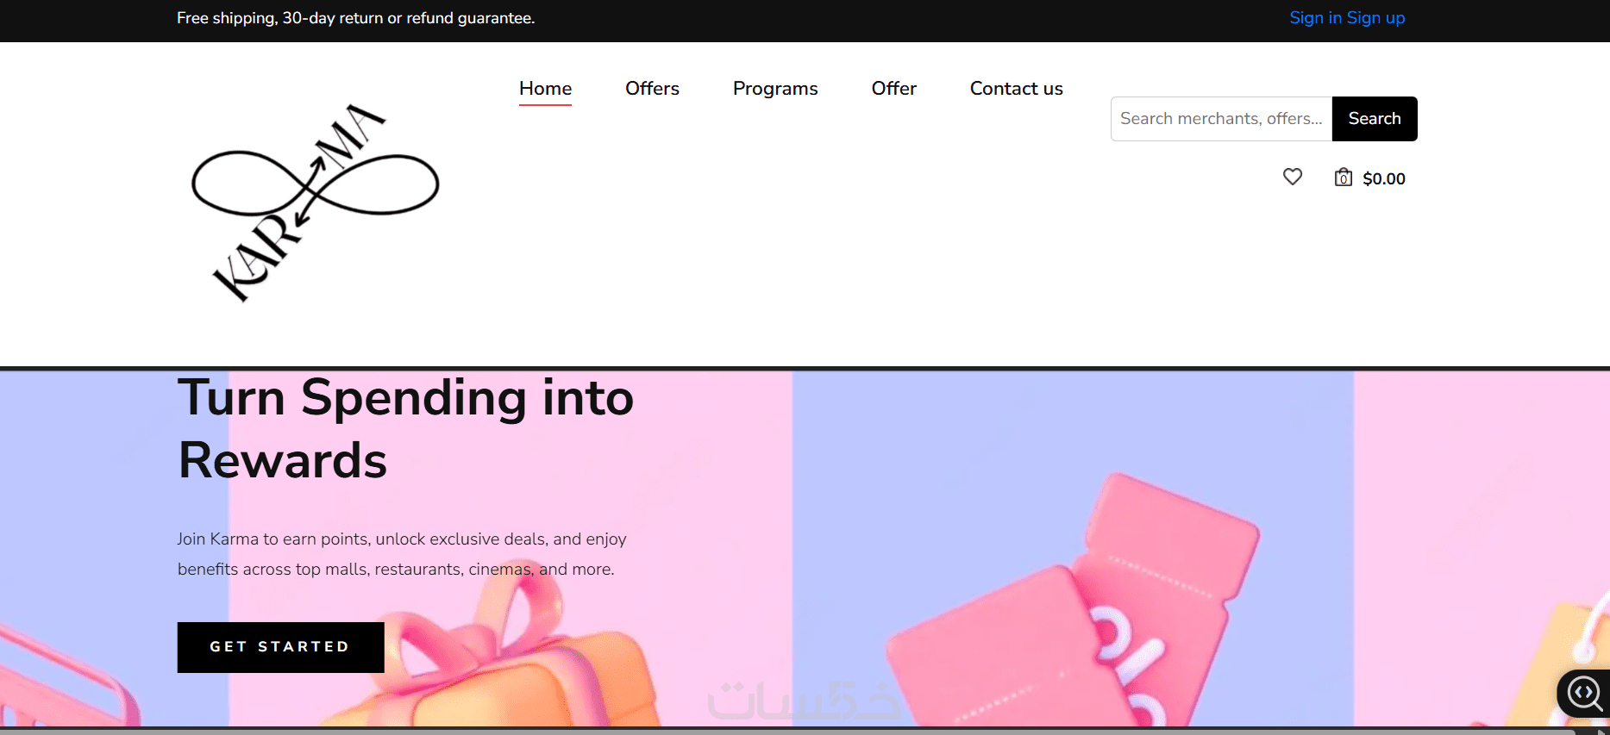The width and height of the screenshot is (1610, 735).
Task: Open the code viewer widget icon
Action: coord(1584,693)
